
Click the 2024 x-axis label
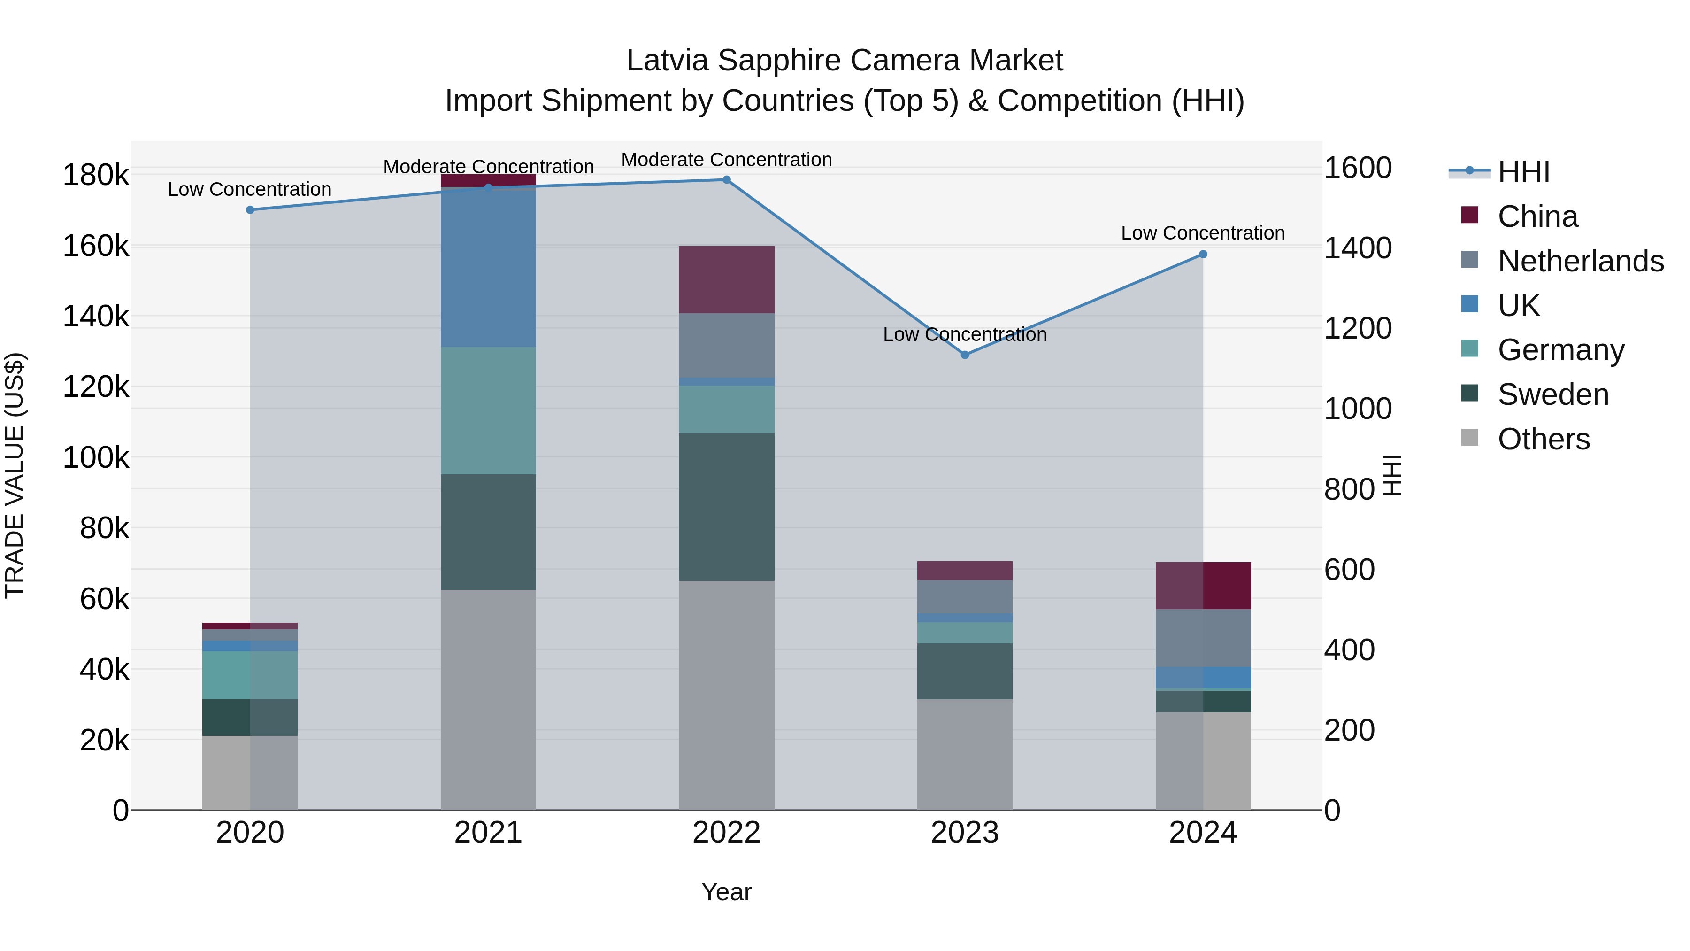pos(1203,833)
